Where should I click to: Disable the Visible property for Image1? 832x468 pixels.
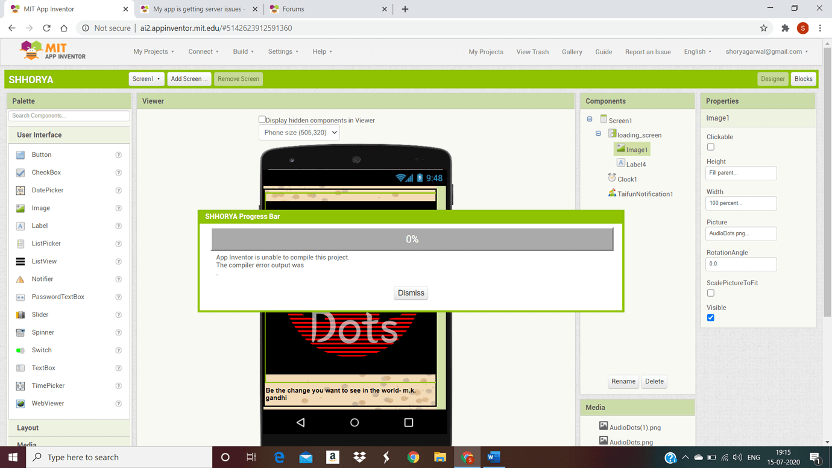click(710, 318)
